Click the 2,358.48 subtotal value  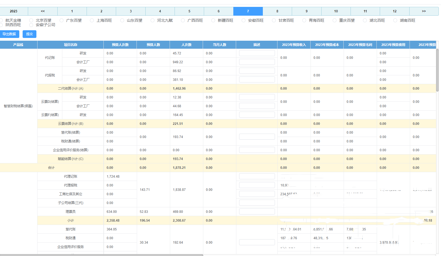pyautogui.click(x=113, y=221)
